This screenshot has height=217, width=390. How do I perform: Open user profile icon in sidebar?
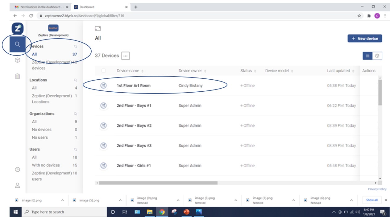pos(18,185)
